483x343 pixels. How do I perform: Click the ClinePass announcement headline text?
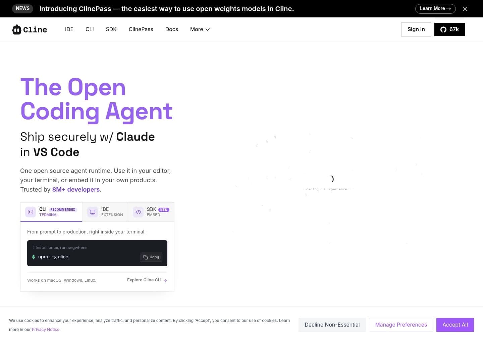(166, 9)
